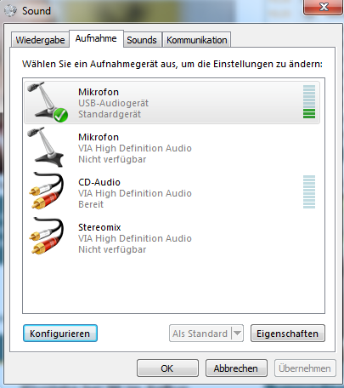Open the Kommunikation tab

197,40
